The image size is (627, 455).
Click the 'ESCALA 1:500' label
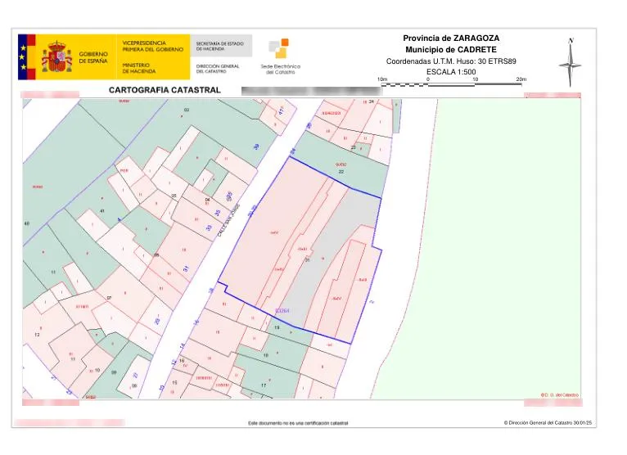click(451, 72)
